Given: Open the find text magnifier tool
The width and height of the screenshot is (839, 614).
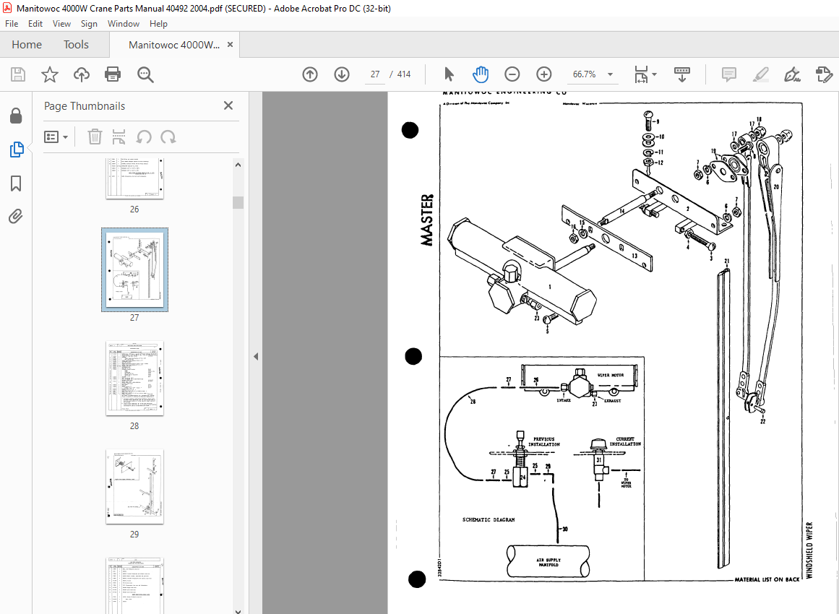Looking at the screenshot, I should [145, 74].
